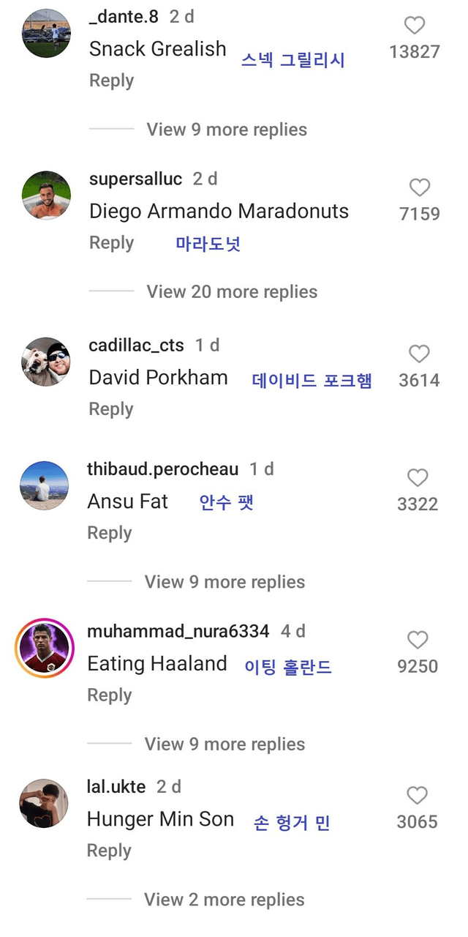Reply to the 'David Porkham' comment
Viewport: 468px width, 937px height.
click(111, 409)
